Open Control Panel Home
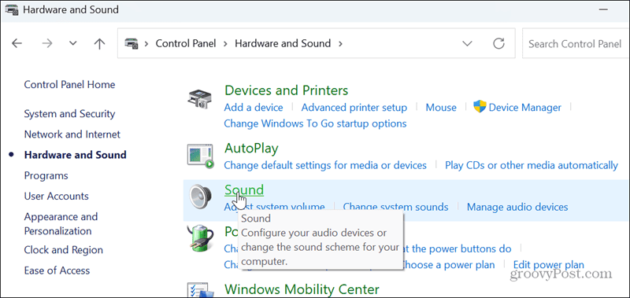Viewport: 630px width, 298px height. tap(69, 85)
